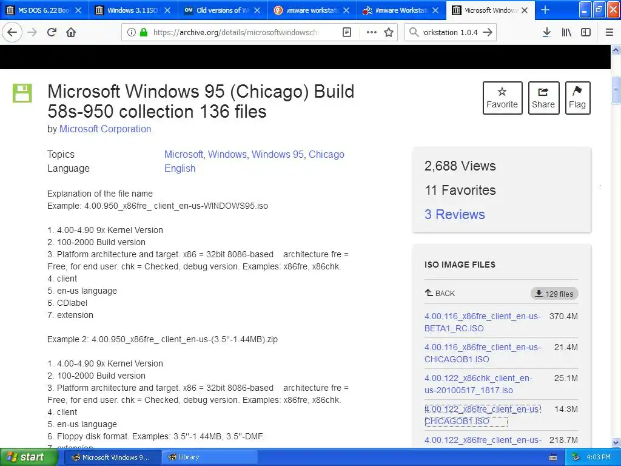
Task: Open the Windows 95 topic link
Action: [x=278, y=154]
